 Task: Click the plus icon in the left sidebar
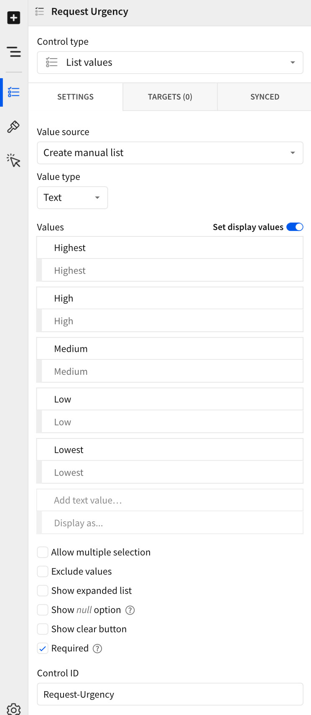(14, 18)
